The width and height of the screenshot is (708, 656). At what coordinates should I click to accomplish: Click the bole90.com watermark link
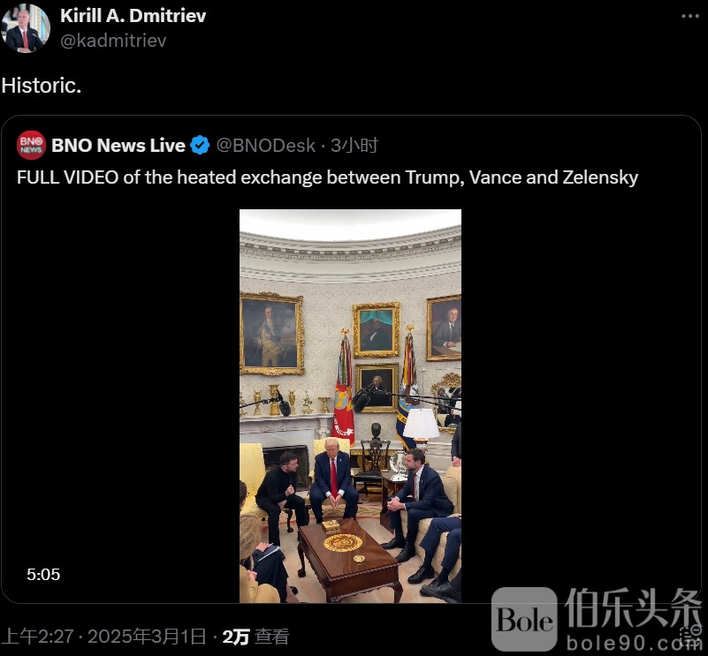633,643
